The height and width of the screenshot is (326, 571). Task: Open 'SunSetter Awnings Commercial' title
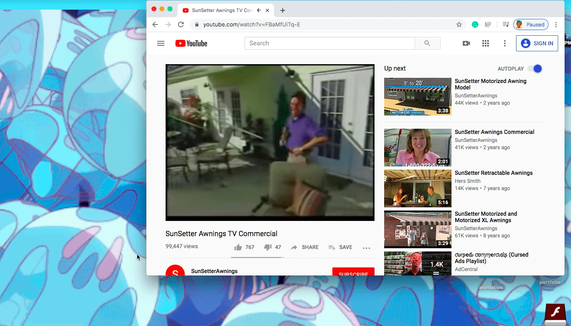pos(494,132)
